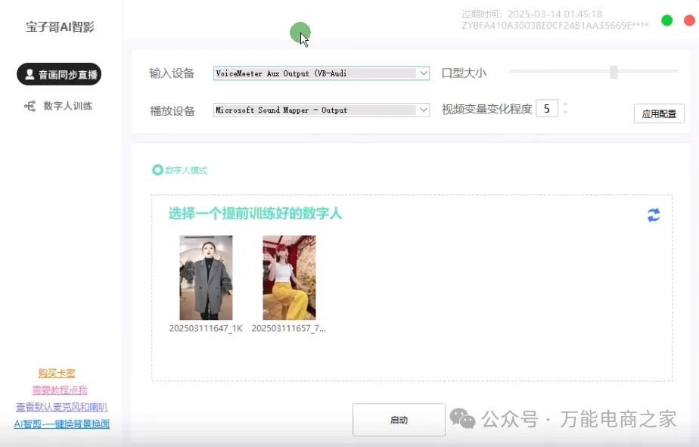This screenshot has height=447, width=699.
Task: Click the 查看默认麦克风和喇叭 link
Action: (x=61, y=407)
